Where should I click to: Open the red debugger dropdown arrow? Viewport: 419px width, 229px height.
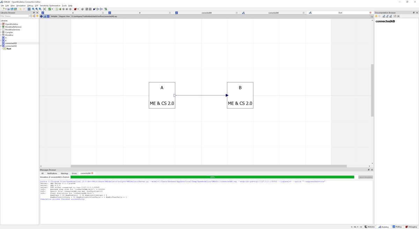pyautogui.click(x=78, y=9)
